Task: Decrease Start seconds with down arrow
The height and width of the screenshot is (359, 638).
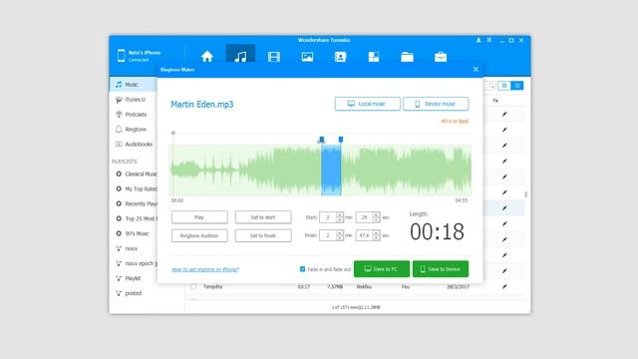Action: tap(377, 220)
